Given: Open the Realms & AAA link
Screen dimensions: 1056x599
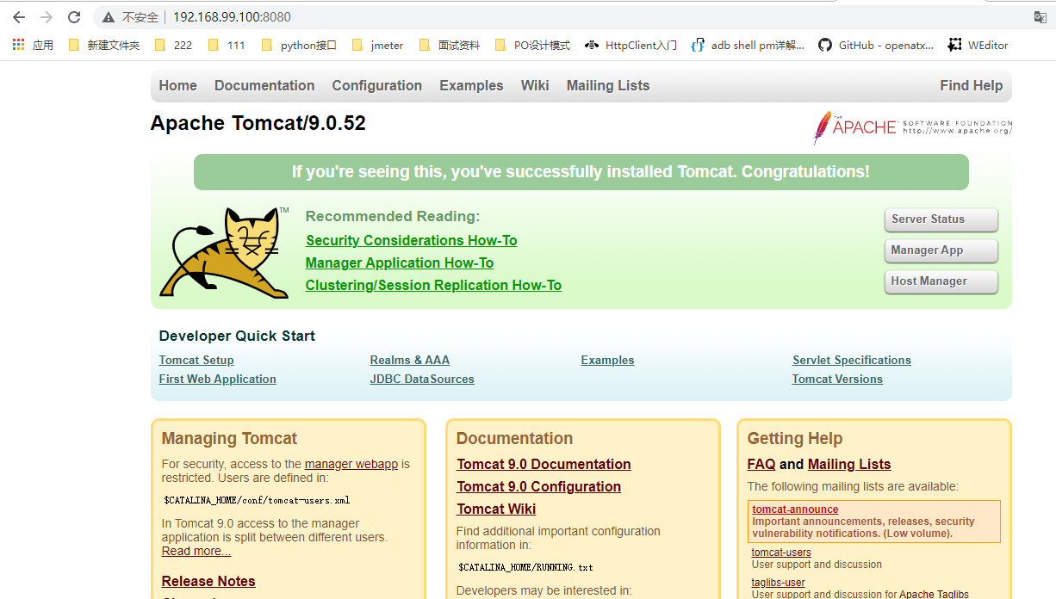Looking at the screenshot, I should [x=410, y=361].
